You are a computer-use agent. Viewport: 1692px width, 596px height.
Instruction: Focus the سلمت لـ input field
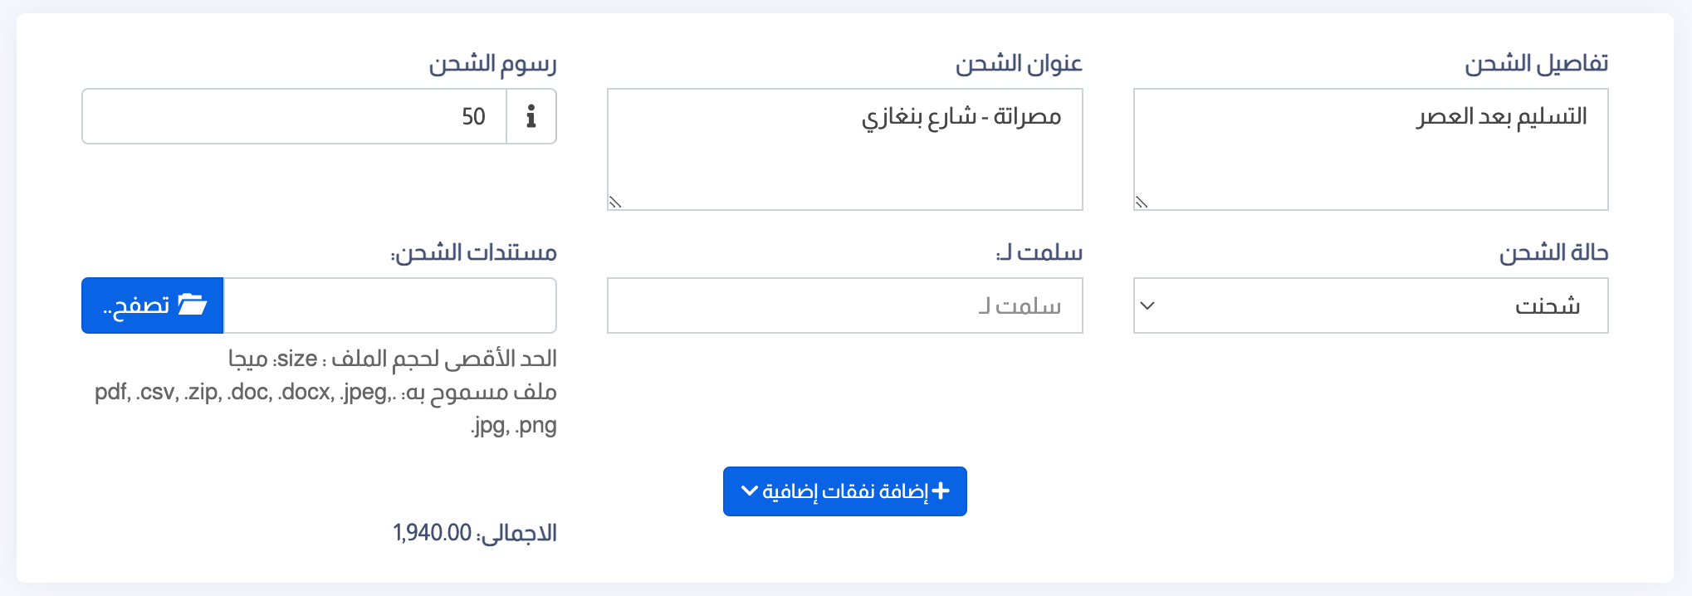[x=845, y=305]
